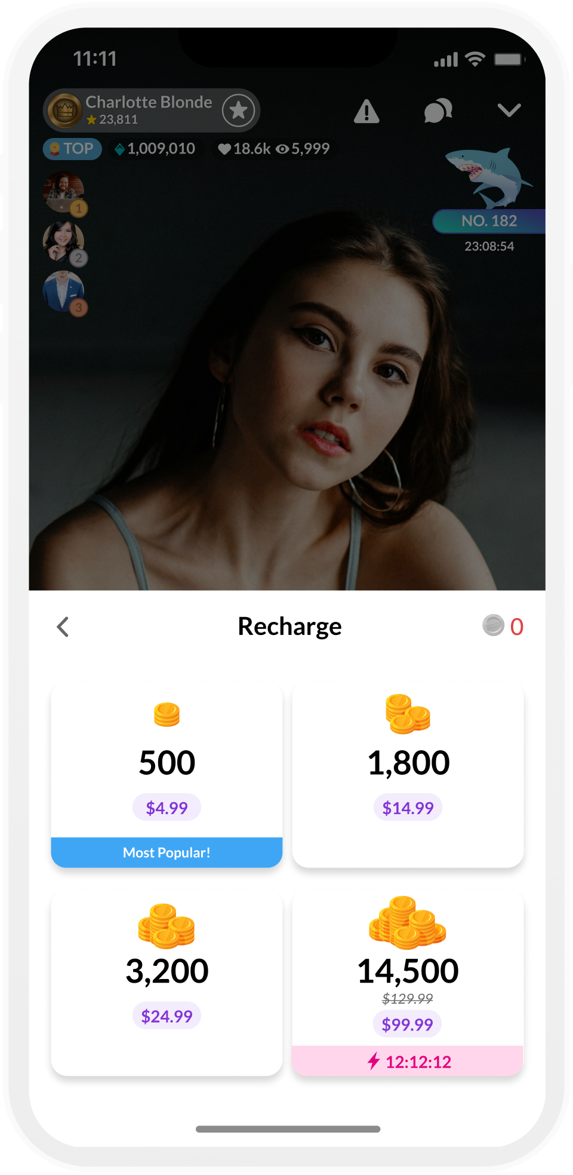
Task: Select the discounted 14,500 coins $99.99 offer
Action: (408, 984)
